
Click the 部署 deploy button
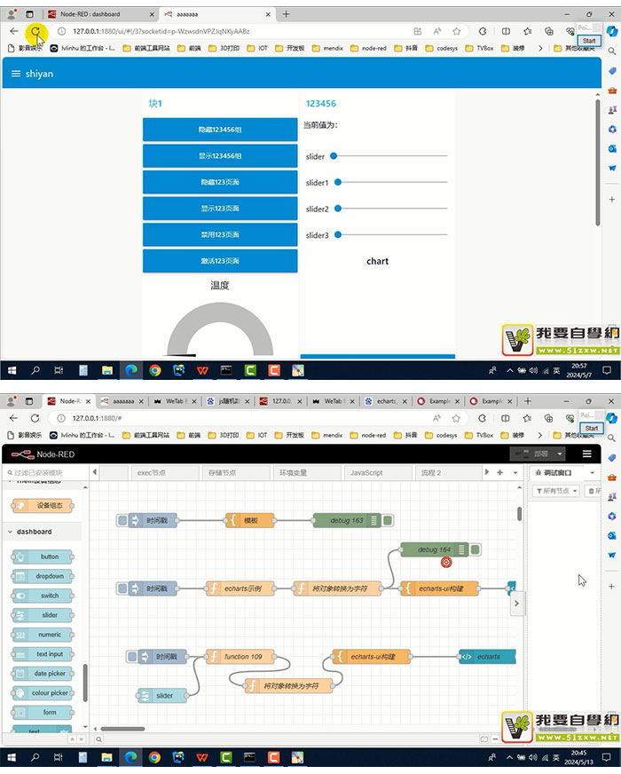coord(531,454)
